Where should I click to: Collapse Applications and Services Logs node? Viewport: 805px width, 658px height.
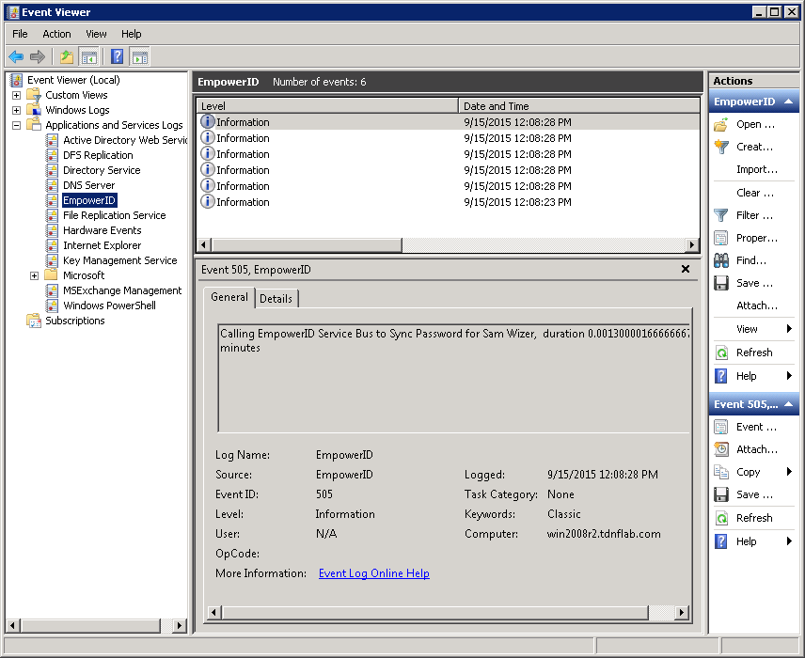[16, 125]
